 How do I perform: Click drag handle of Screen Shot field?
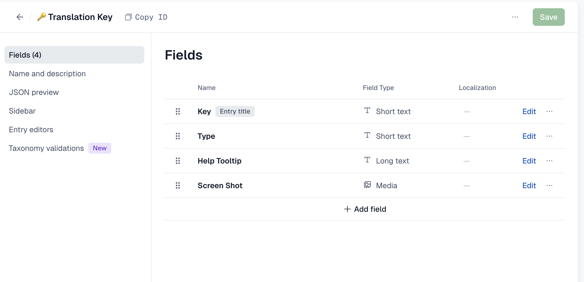pyautogui.click(x=178, y=185)
